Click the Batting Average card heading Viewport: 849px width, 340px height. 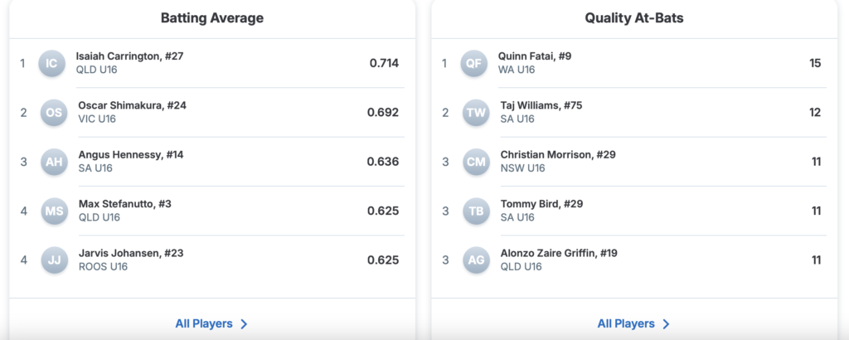[x=212, y=17]
